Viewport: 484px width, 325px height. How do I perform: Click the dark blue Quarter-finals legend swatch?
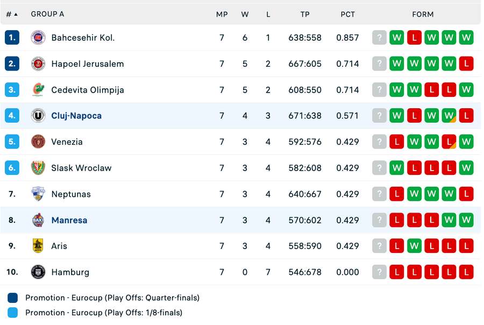(13, 298)
